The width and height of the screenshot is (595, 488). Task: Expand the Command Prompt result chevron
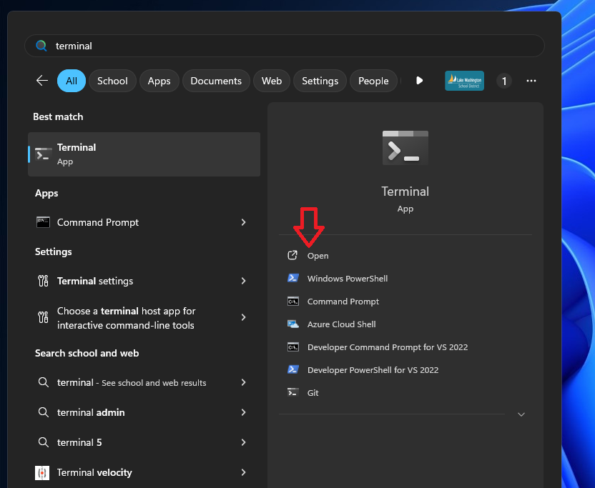coord(243,222)
